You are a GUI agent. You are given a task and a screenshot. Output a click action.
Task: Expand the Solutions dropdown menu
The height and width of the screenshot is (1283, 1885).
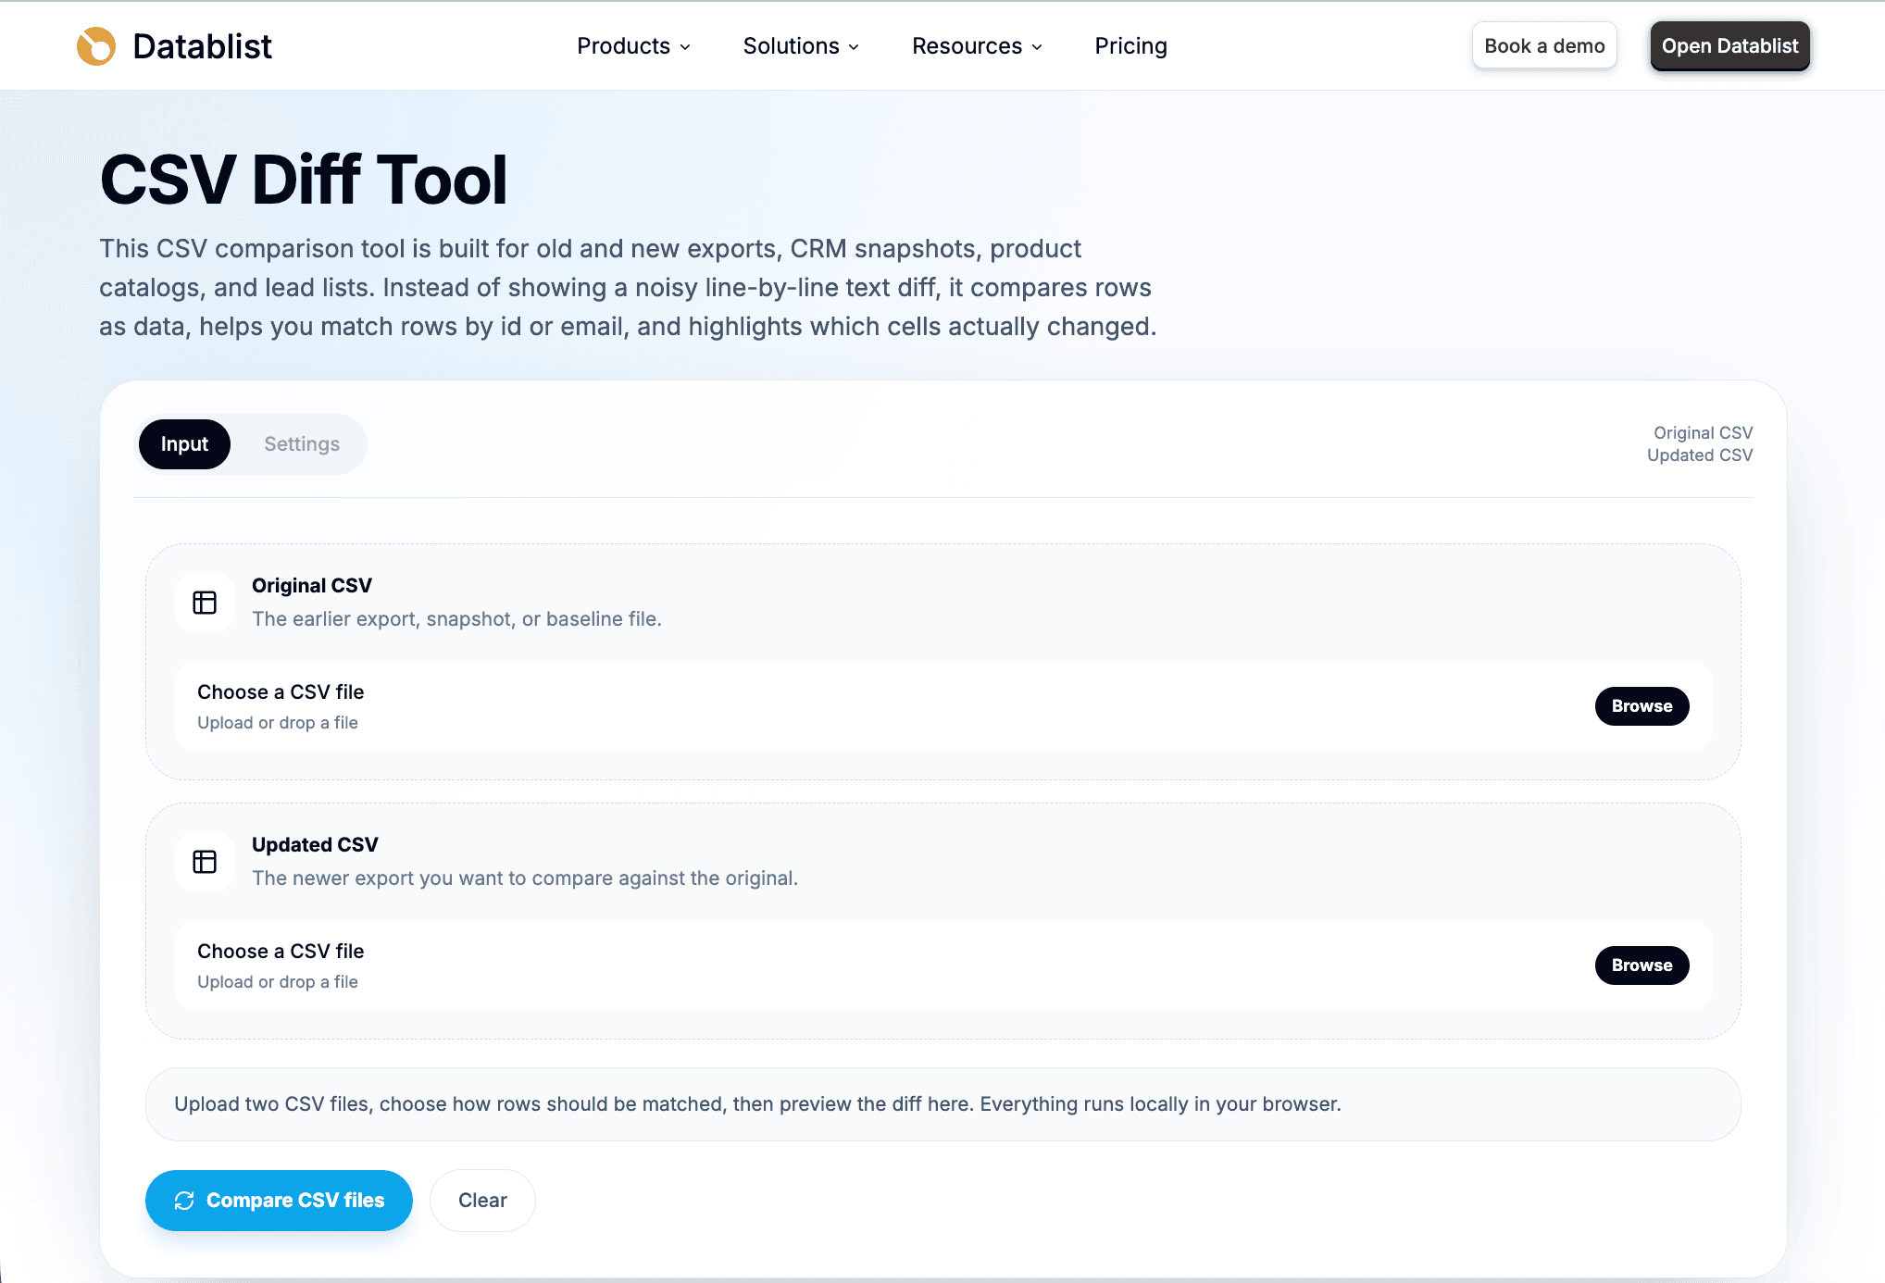tap(801, 46)
